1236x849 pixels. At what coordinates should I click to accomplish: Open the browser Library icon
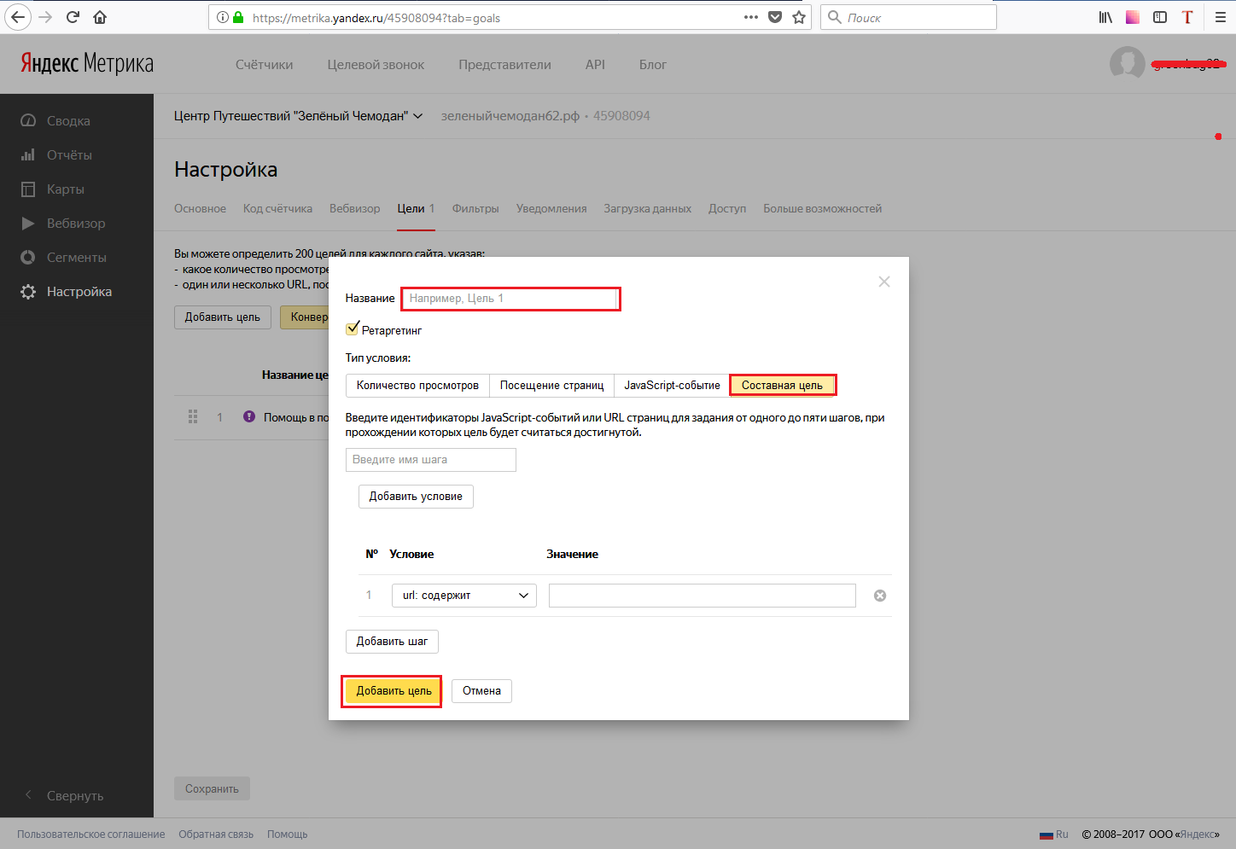coord(1105,17)
